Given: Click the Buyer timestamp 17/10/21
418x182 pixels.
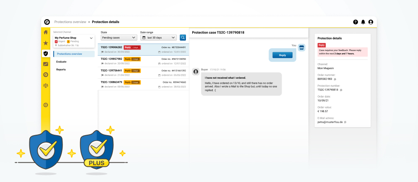Looking at the screenshot, I should [217, 69].
